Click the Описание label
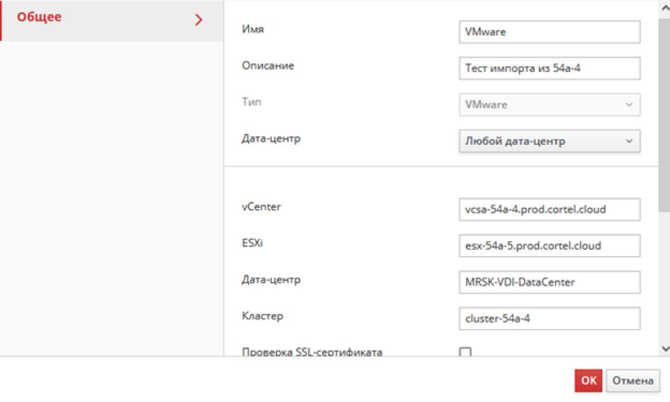 pyautogui.click(x=268, y=66)
